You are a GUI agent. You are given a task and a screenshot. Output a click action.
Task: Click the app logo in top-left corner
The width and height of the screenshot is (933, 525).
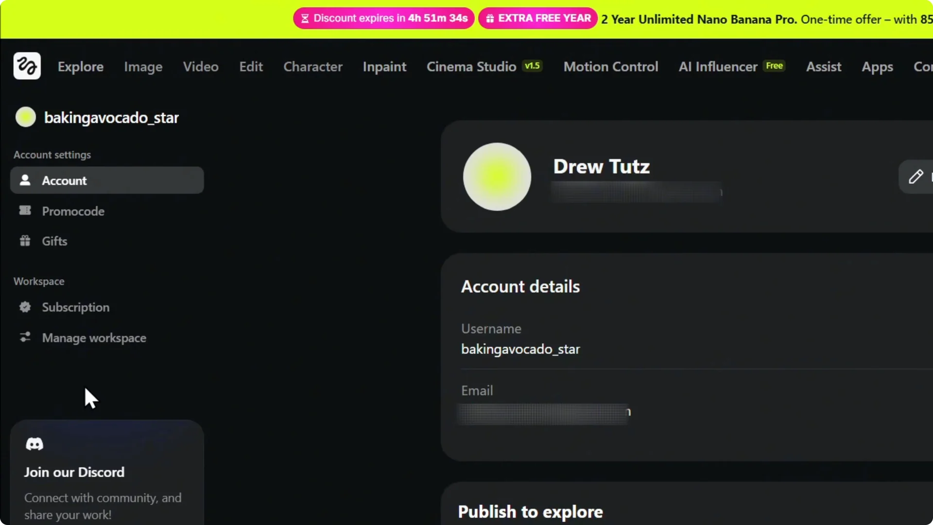click(27, 66)
